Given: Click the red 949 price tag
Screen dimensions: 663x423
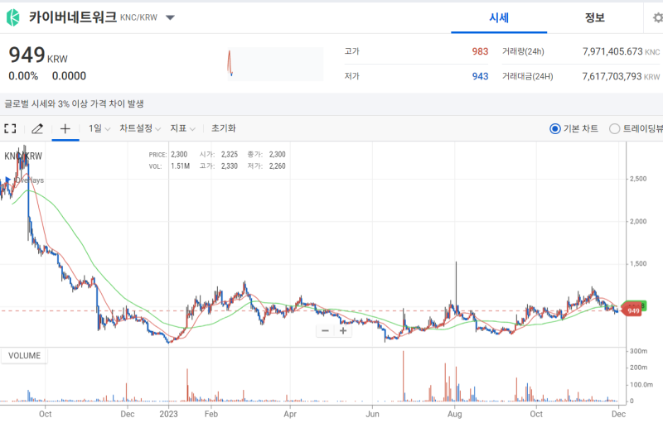Looking at the screenshot, I should click(x=632, y=310).
